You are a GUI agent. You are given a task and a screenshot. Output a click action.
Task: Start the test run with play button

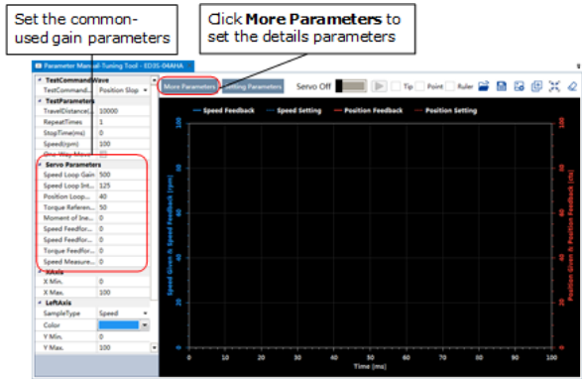pos(379,86)
